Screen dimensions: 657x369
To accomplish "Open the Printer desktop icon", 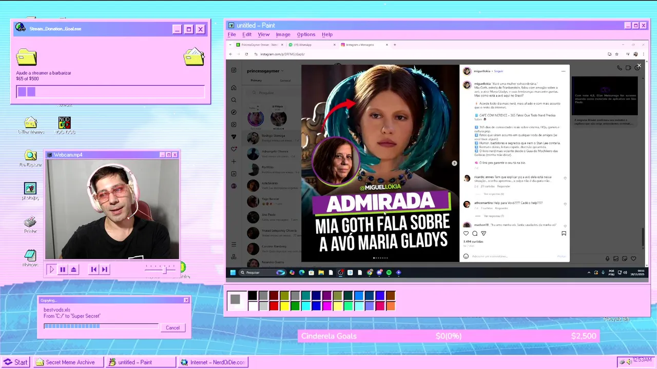I will [30, 224].
